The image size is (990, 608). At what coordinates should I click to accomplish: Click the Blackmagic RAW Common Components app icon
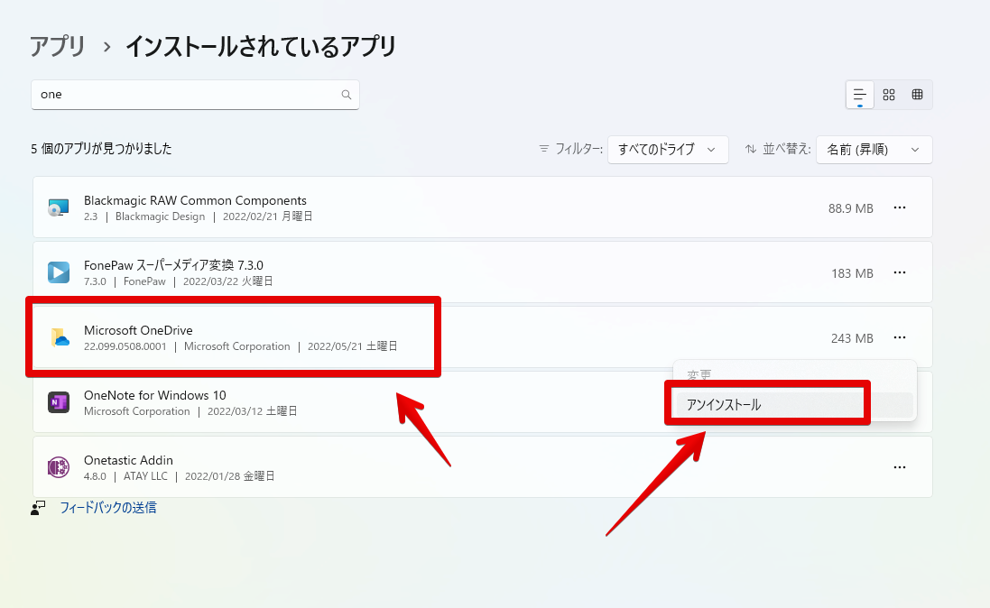click(x=59, y=207)
